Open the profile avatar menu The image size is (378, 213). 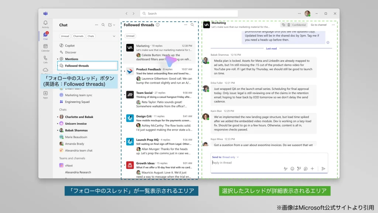point(307,14)
